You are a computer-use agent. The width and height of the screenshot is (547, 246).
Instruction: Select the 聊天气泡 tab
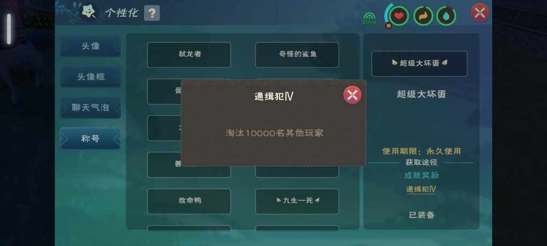(90, 107)
